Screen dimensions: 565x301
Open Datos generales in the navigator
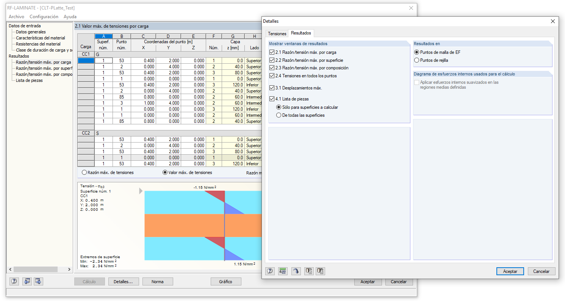coord(31,32)
